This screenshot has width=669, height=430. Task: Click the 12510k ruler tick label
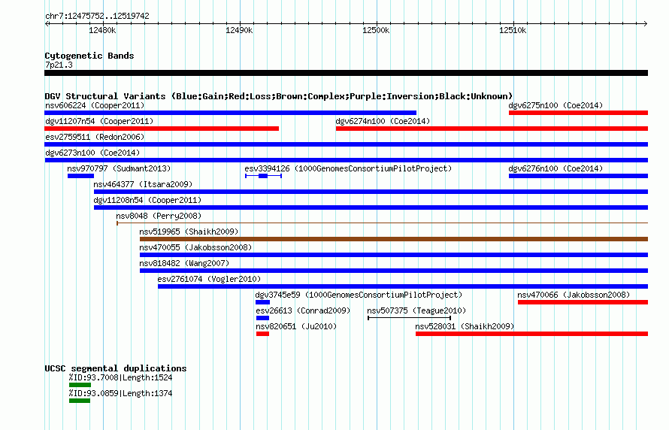[513, 30]
